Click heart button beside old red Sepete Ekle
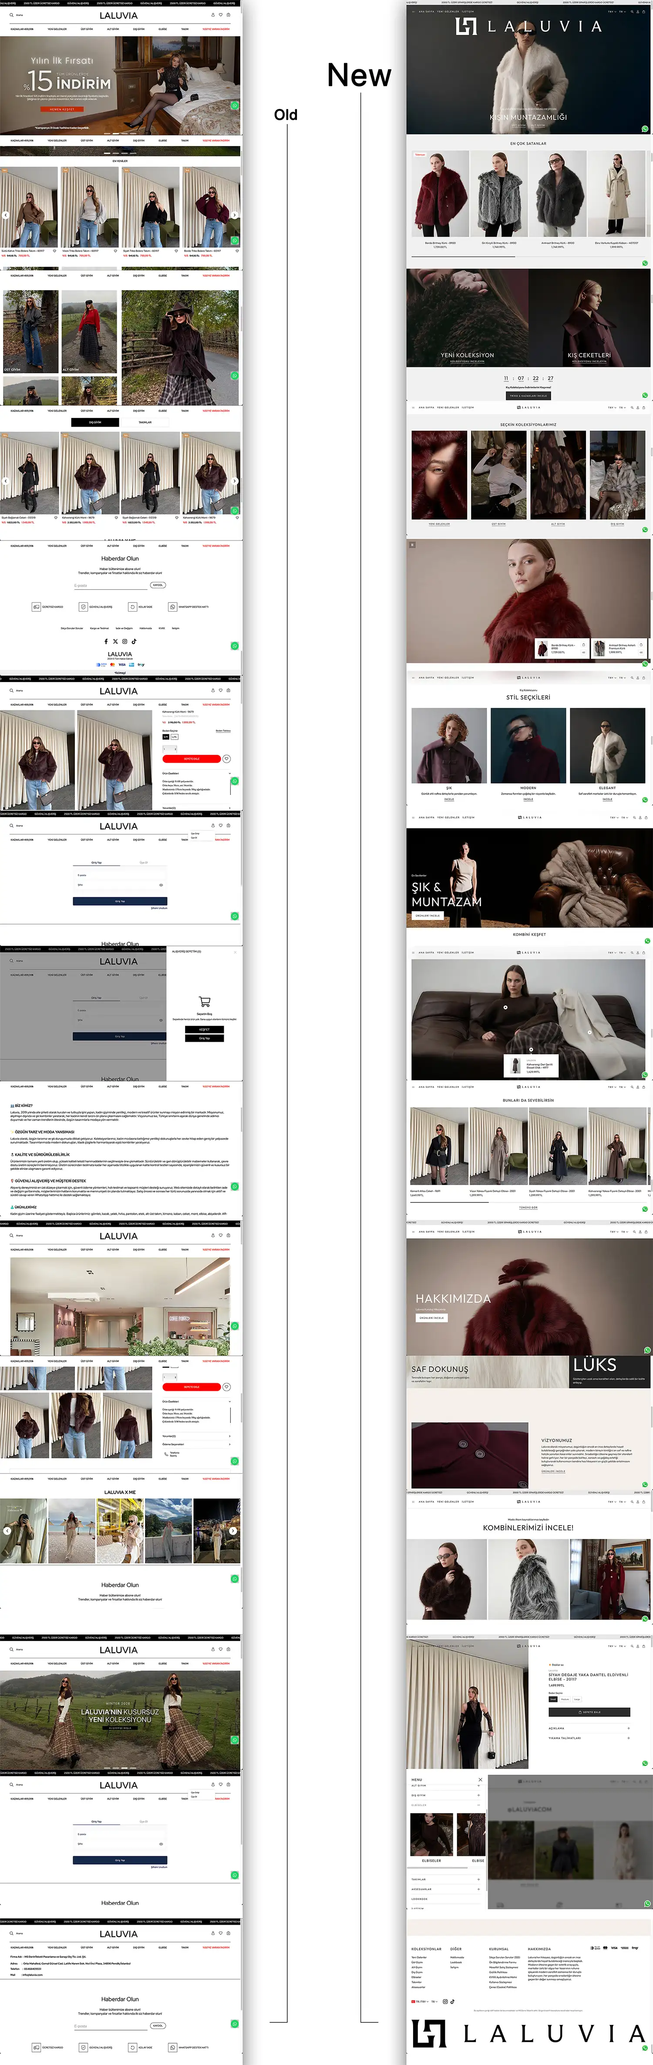The image size is (653, 2065). (226, 758)
